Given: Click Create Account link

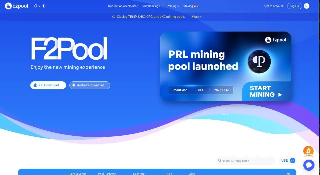Looking at the screenshot, I should pyautogui.click(x=273, y=6).
